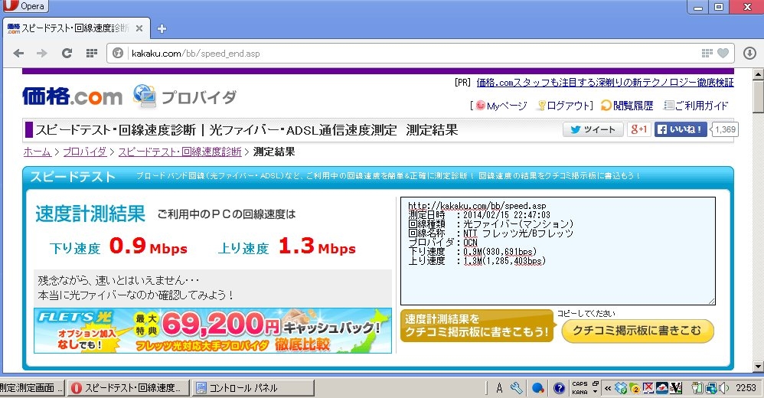Click the tray icon with the 2 badge
This screenshot has height=398, width=764.
click(635, 388)
